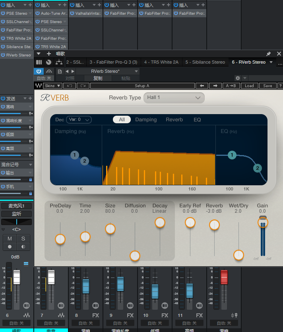Open the preset file icon for RVerb

coord(60,72)
